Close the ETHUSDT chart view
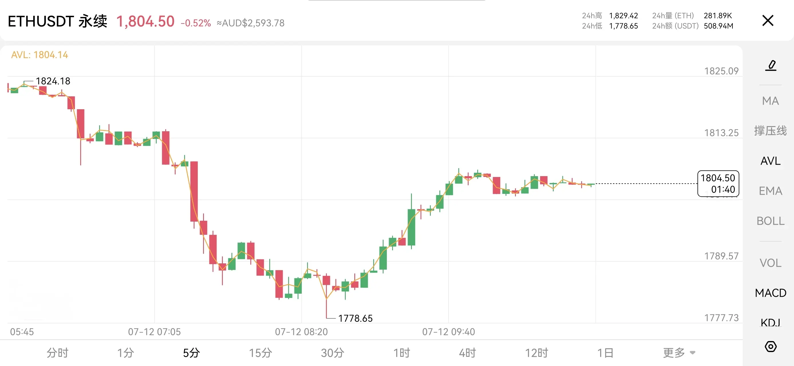Image resolution: width=794 pixels, height=366 pixels. (x=767, y=21)
